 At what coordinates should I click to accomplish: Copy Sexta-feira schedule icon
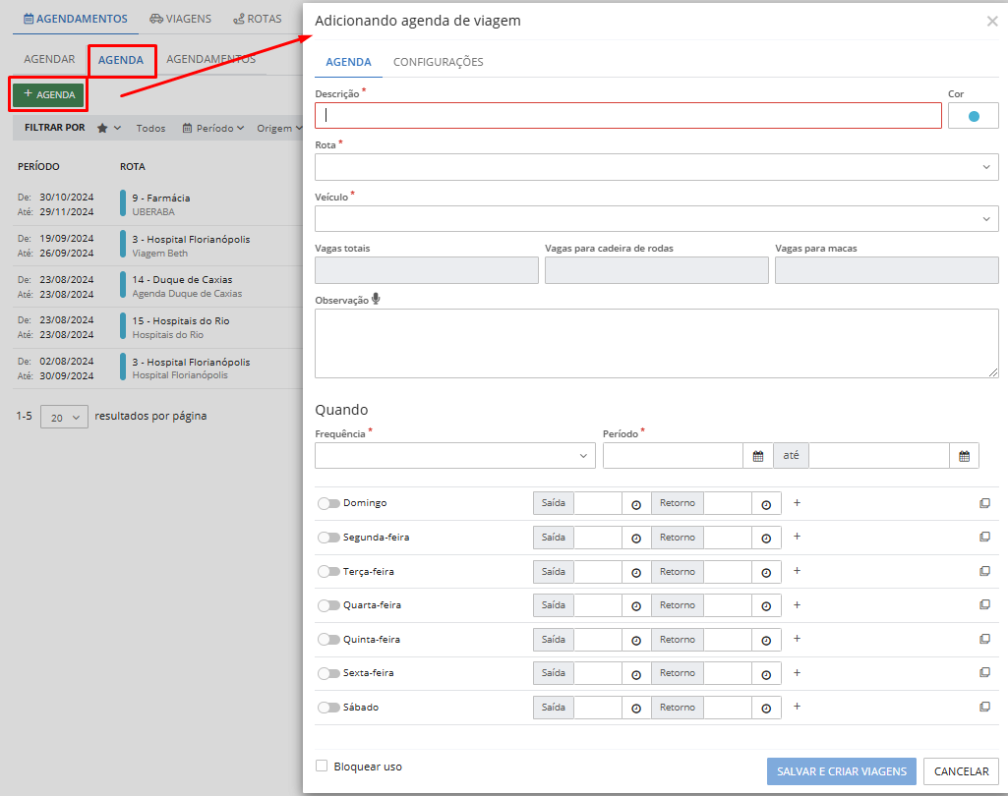(984, 672)
